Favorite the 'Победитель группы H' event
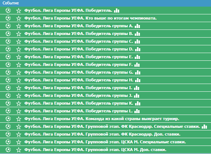 click(x=19, y=80)
